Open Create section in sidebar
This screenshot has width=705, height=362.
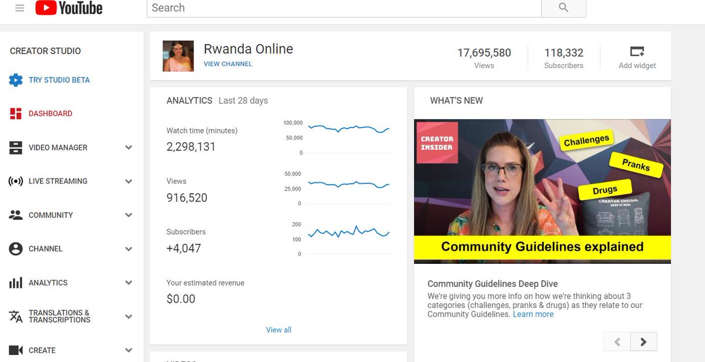coord(42,350)
